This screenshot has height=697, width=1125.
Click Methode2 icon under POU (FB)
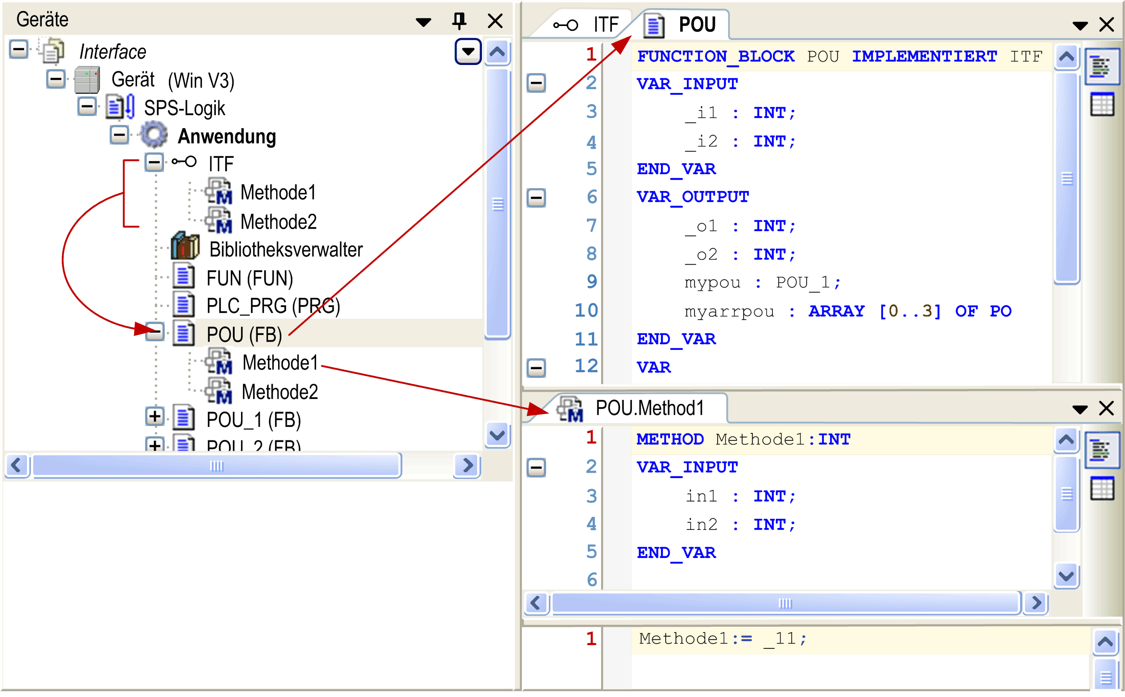[x=219, y=390]
